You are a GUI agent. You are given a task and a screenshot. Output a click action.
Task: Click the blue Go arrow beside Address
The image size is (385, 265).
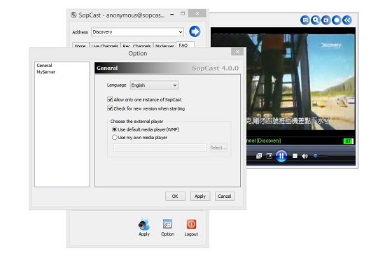[195, 31]
